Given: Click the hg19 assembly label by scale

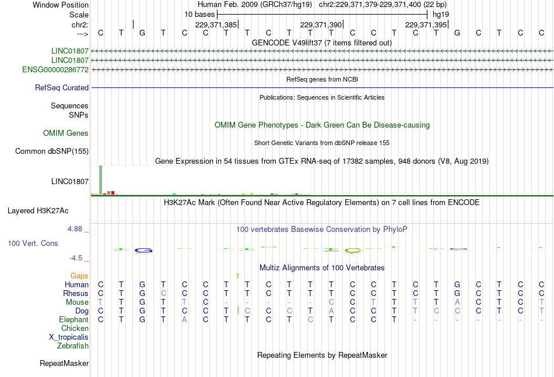Looking at the screenshot, I should (441, 15).
